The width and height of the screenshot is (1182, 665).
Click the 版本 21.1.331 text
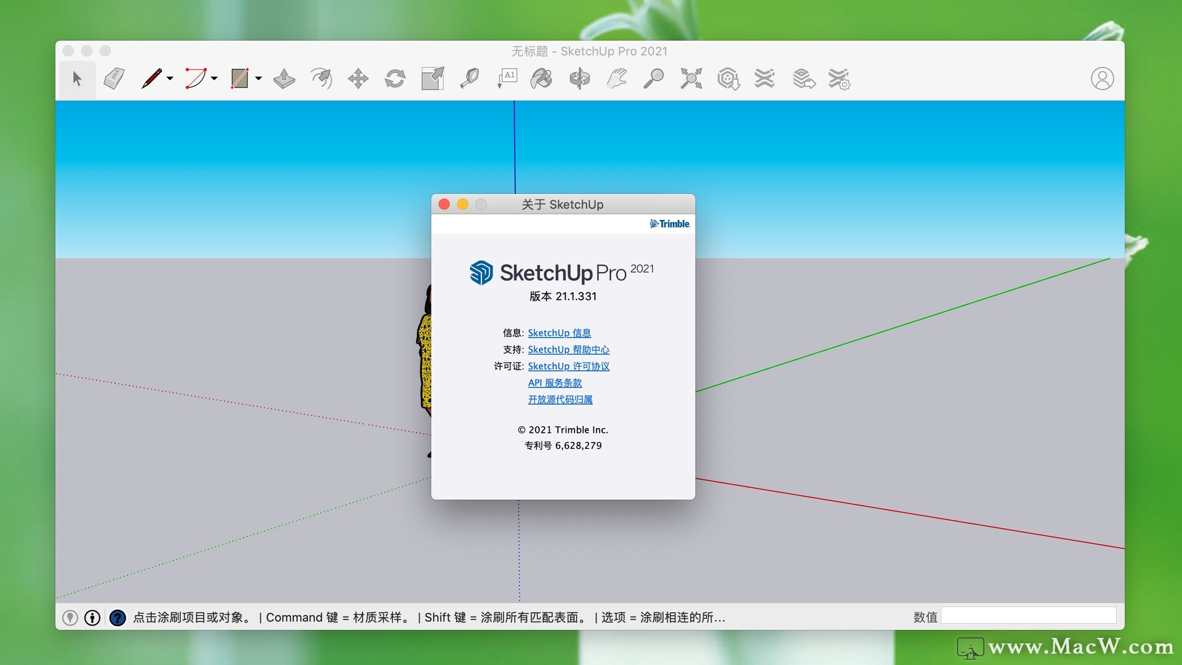tap(563, 296)
